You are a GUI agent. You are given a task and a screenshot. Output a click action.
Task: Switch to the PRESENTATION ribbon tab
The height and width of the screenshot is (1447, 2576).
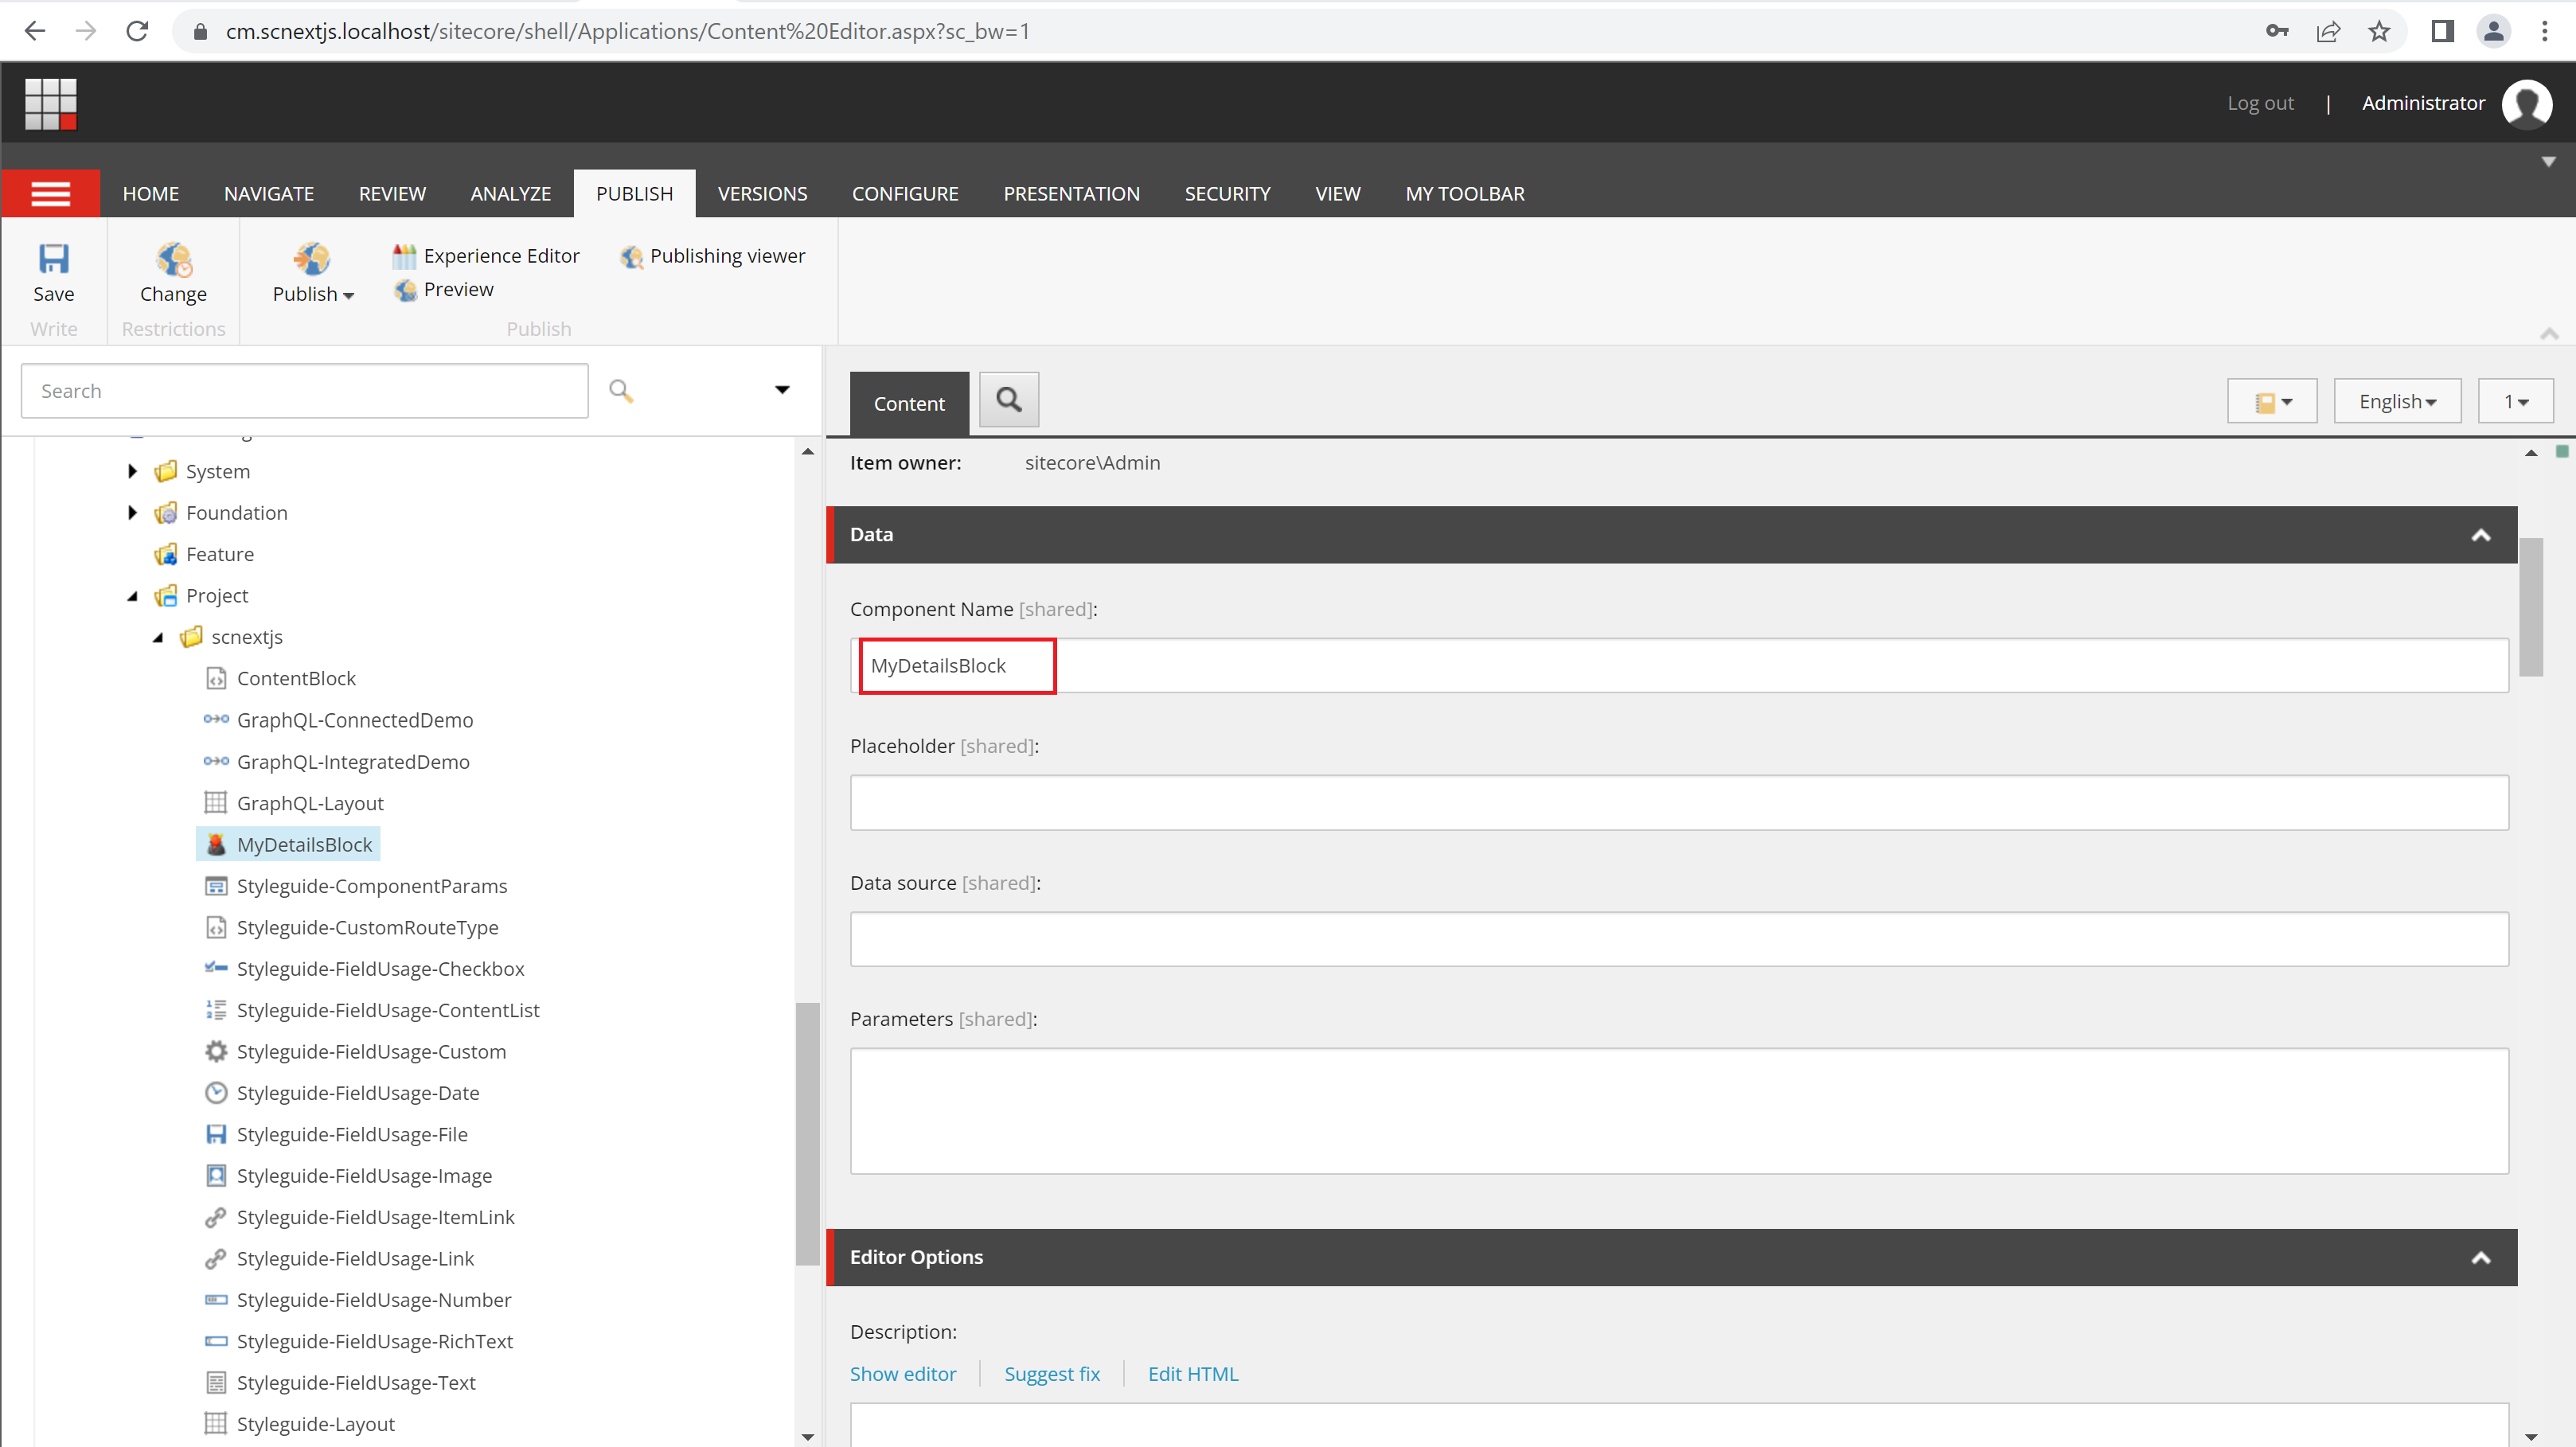tap(1071, 194)
